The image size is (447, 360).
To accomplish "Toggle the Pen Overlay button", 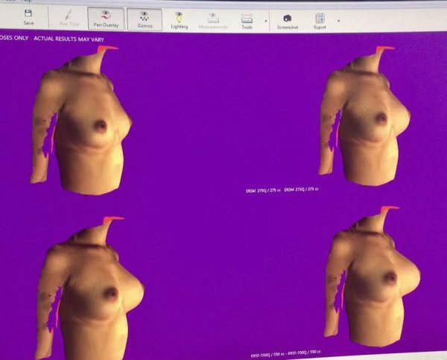I will point(106,18).
